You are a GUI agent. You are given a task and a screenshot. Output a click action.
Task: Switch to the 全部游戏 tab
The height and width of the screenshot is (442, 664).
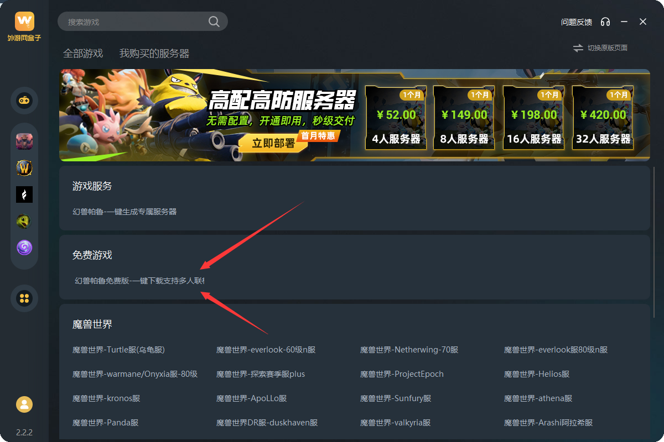click(83, 54)
